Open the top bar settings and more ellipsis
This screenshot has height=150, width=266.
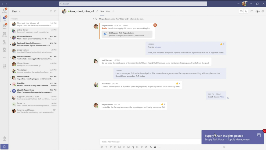tap(238, 4)
